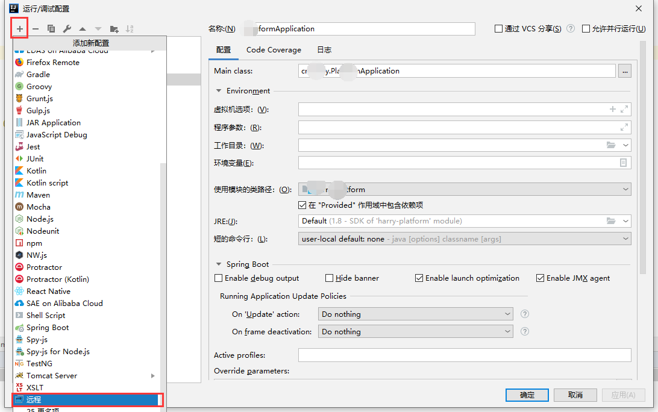Toggle Hide banner checkbox
The height and width of the screenshot is (412, 658).
pos(330,278)
